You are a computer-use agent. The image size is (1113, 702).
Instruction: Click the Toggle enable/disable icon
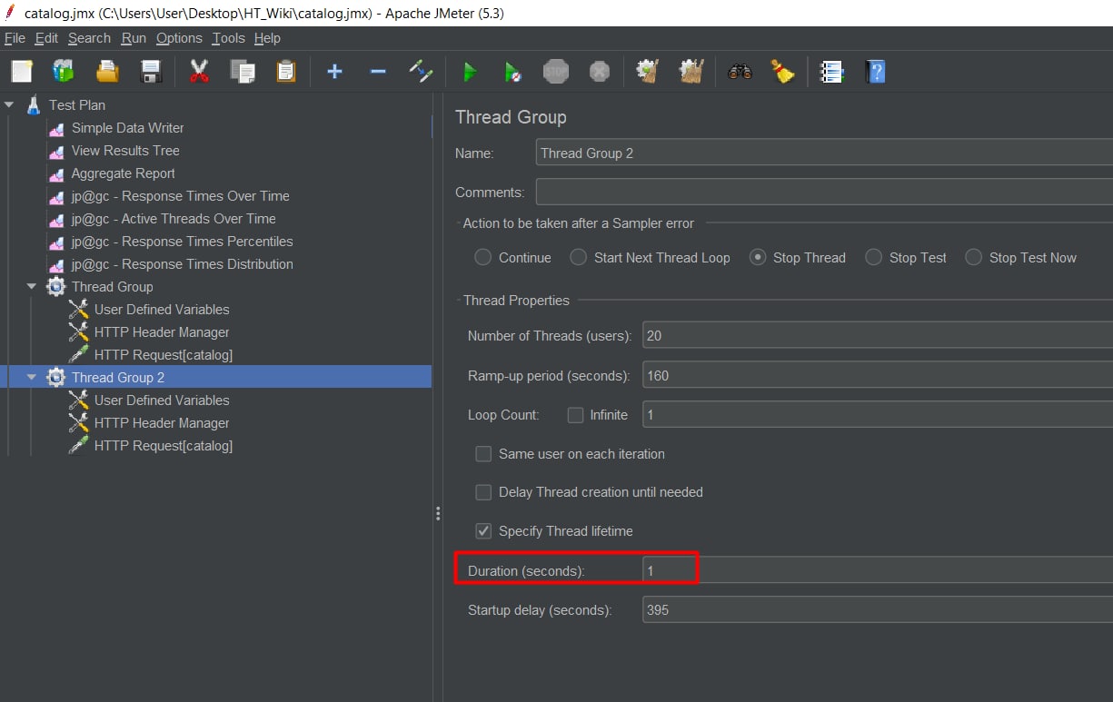click(x=422, y=71)
